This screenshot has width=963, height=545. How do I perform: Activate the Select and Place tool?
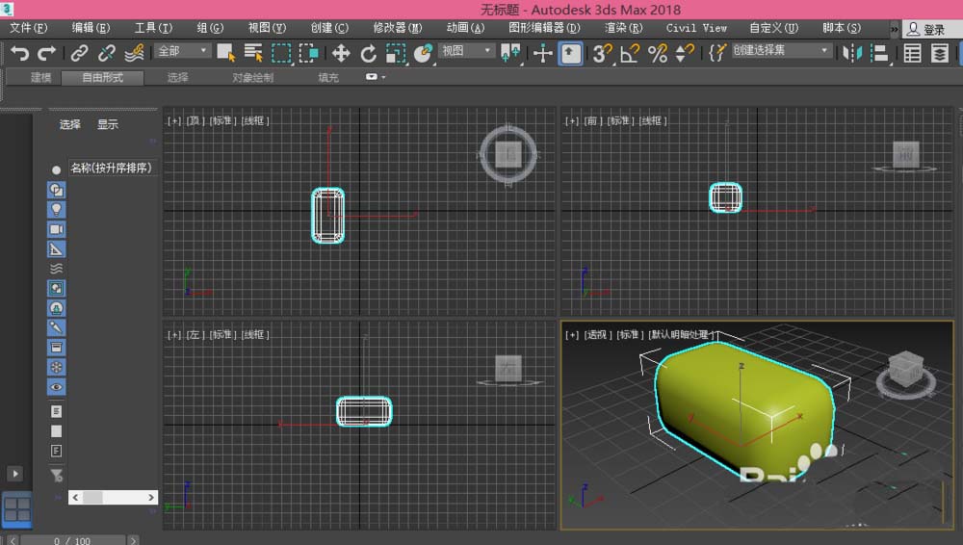click(x=423, y=54)
